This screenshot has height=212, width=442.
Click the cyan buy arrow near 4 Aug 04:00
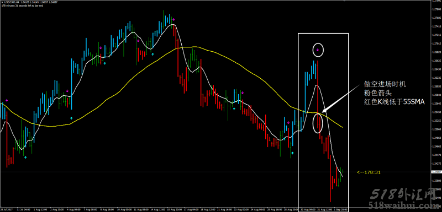(x=71, y=118)
